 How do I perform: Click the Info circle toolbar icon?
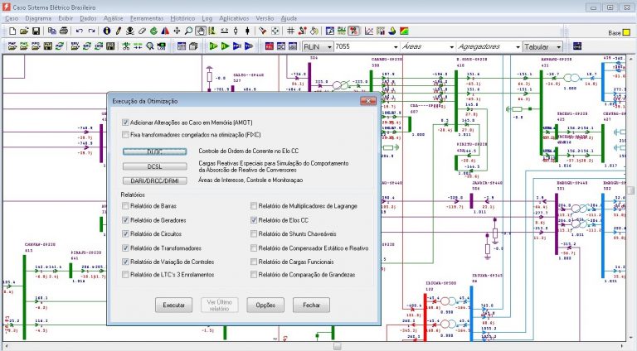[106, 31]
